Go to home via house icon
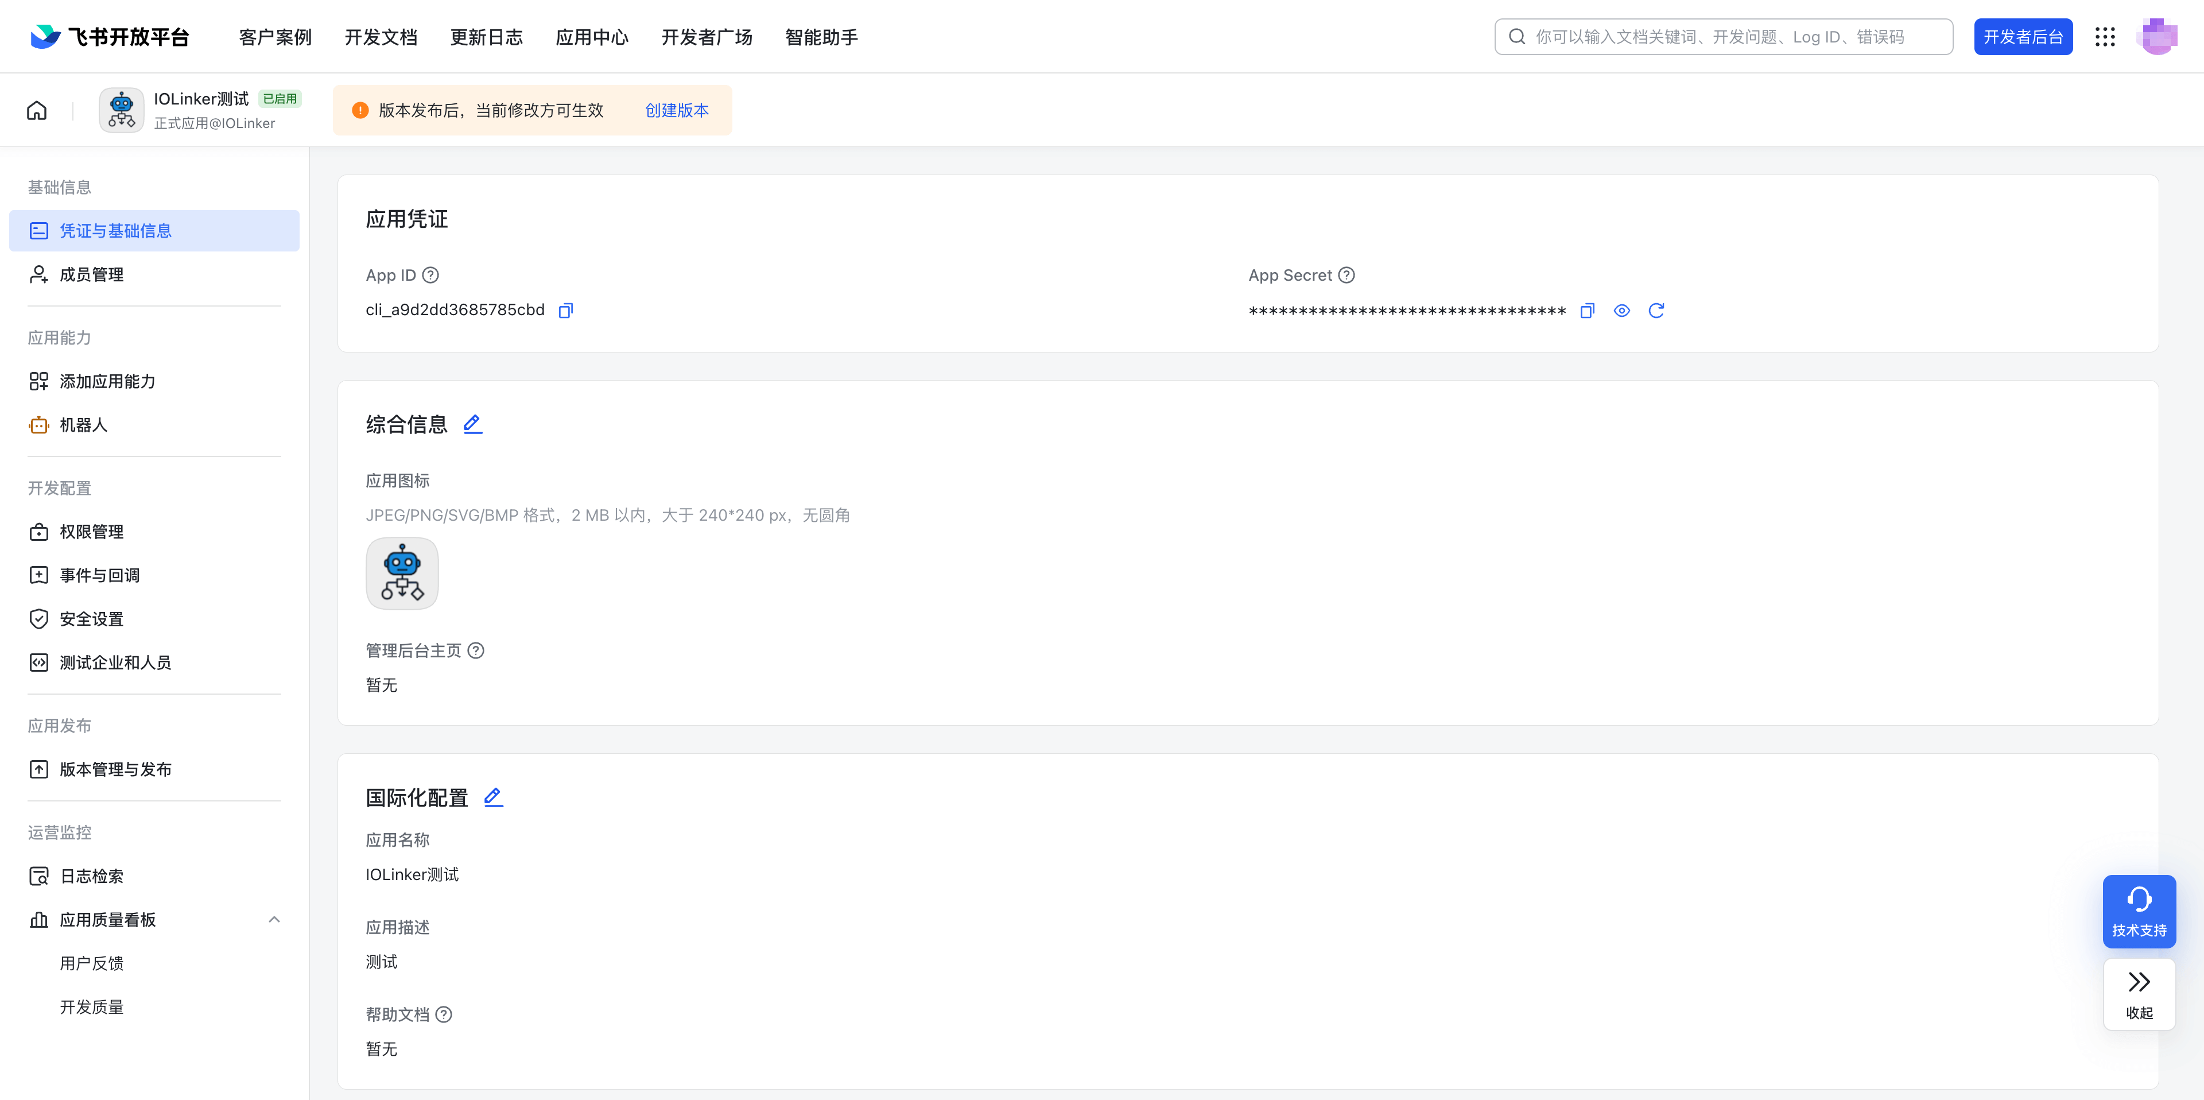 (37, 110)
